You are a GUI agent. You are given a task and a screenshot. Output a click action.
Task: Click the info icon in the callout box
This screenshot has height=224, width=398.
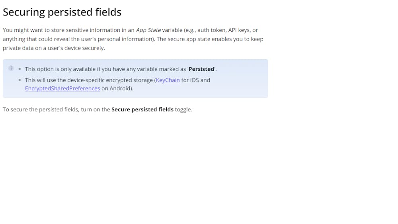[x=11, y=68]
